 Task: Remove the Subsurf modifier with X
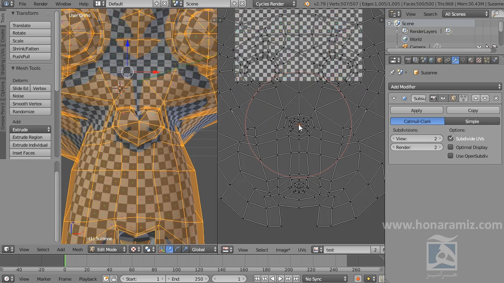click(496, 98)
